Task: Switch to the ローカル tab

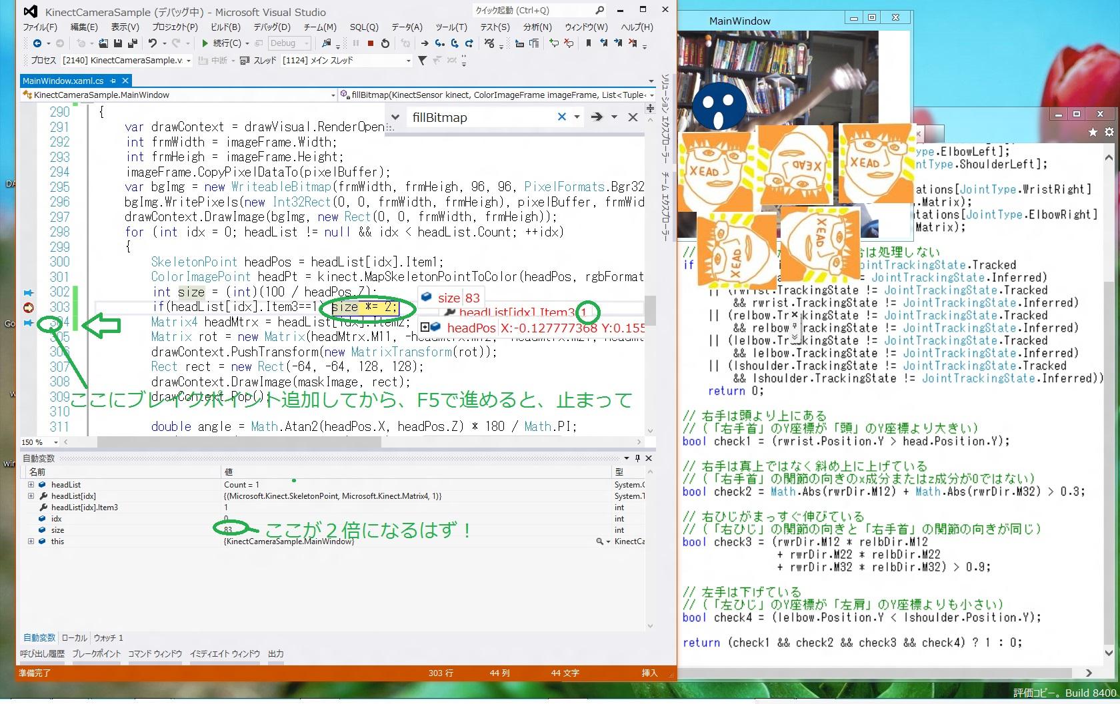Action: pyautogui.click(x=75, y=637)
